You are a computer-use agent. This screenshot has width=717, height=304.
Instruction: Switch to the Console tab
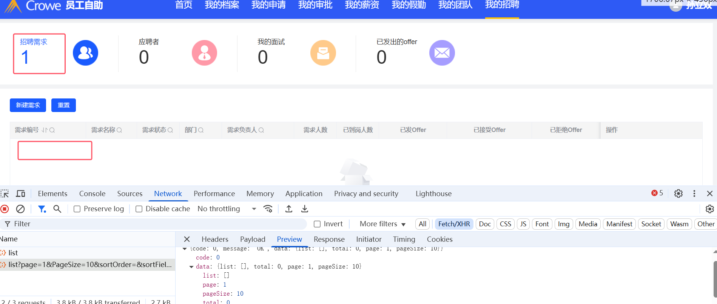[92, 193]
